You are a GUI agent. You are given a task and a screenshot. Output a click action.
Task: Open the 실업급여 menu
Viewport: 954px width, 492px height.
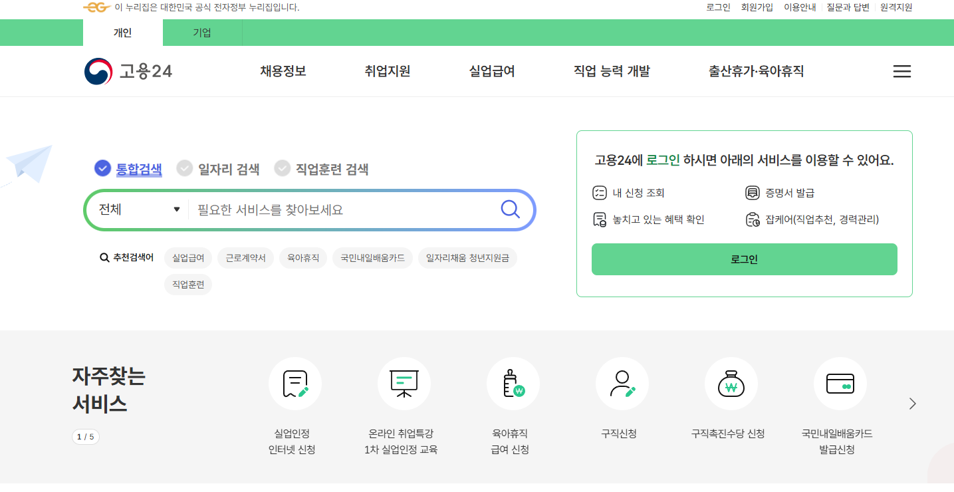point(492,71)
